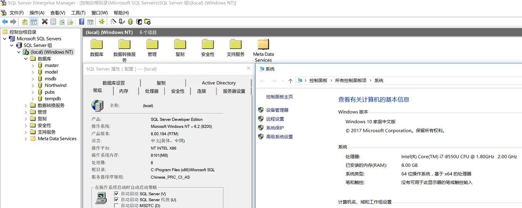
Task: Open the 管理 folder icon in right pane
Action: coord(152,44)
